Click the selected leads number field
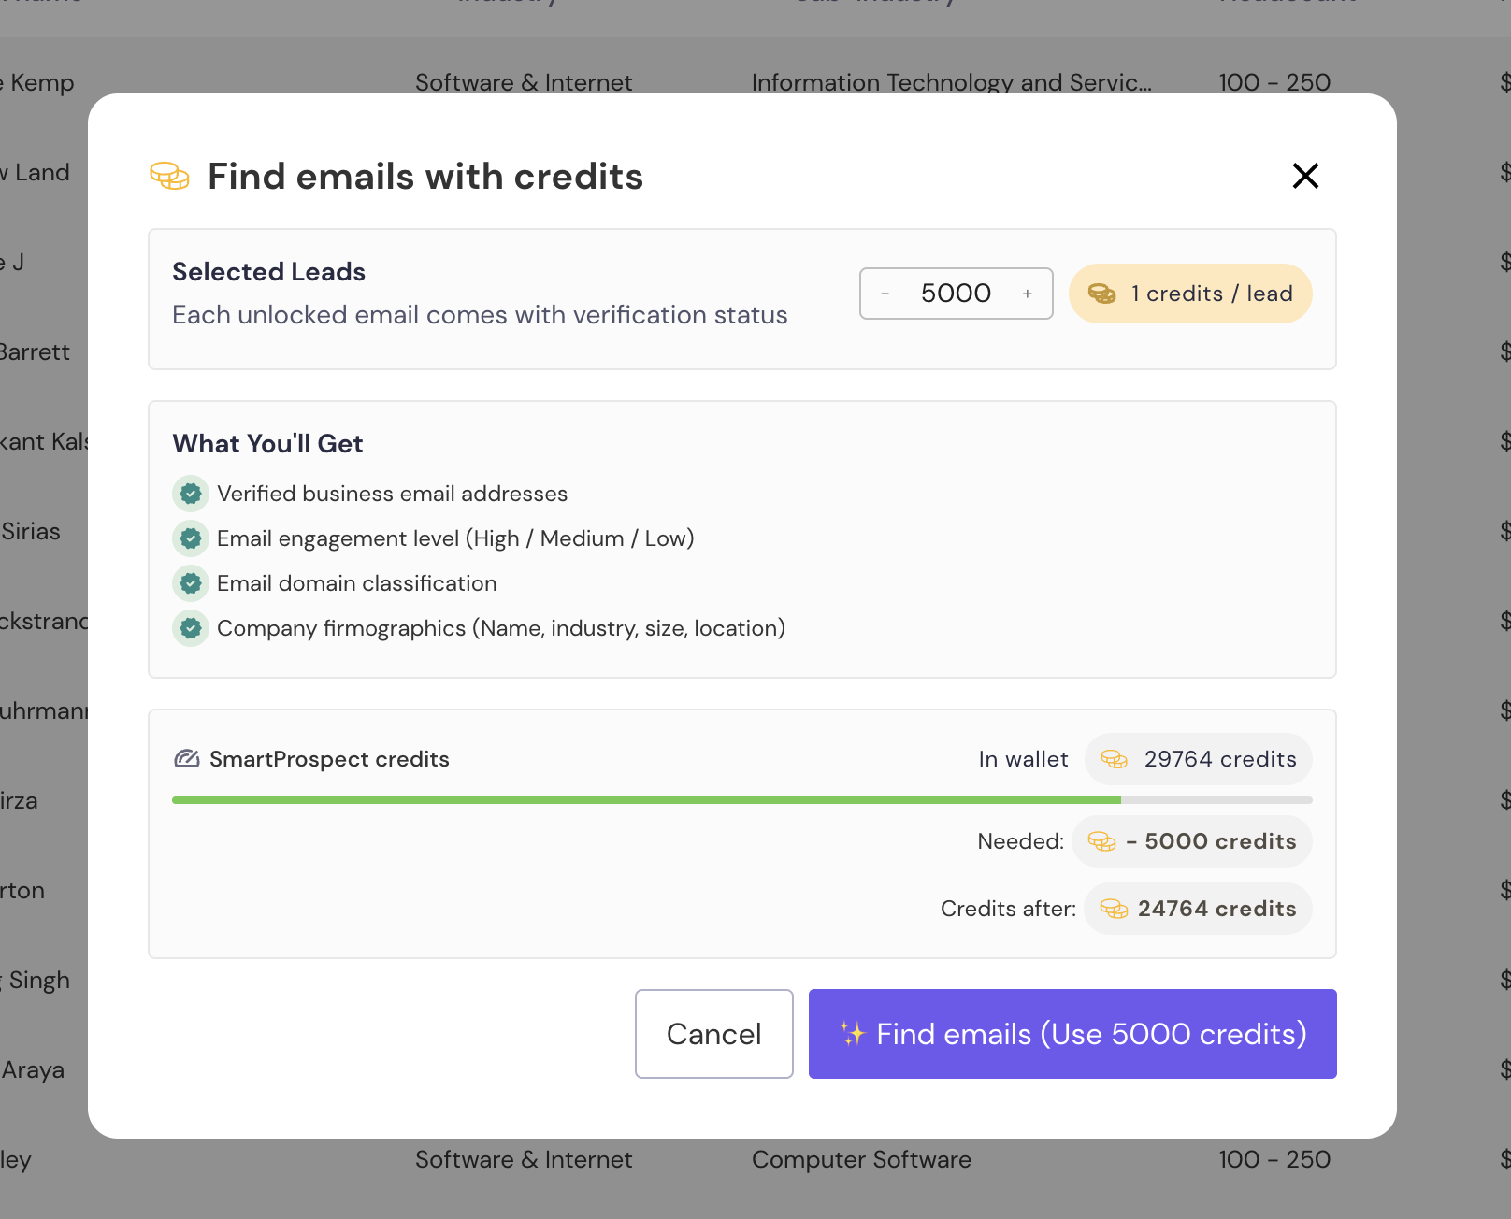 tap(956, 294)
